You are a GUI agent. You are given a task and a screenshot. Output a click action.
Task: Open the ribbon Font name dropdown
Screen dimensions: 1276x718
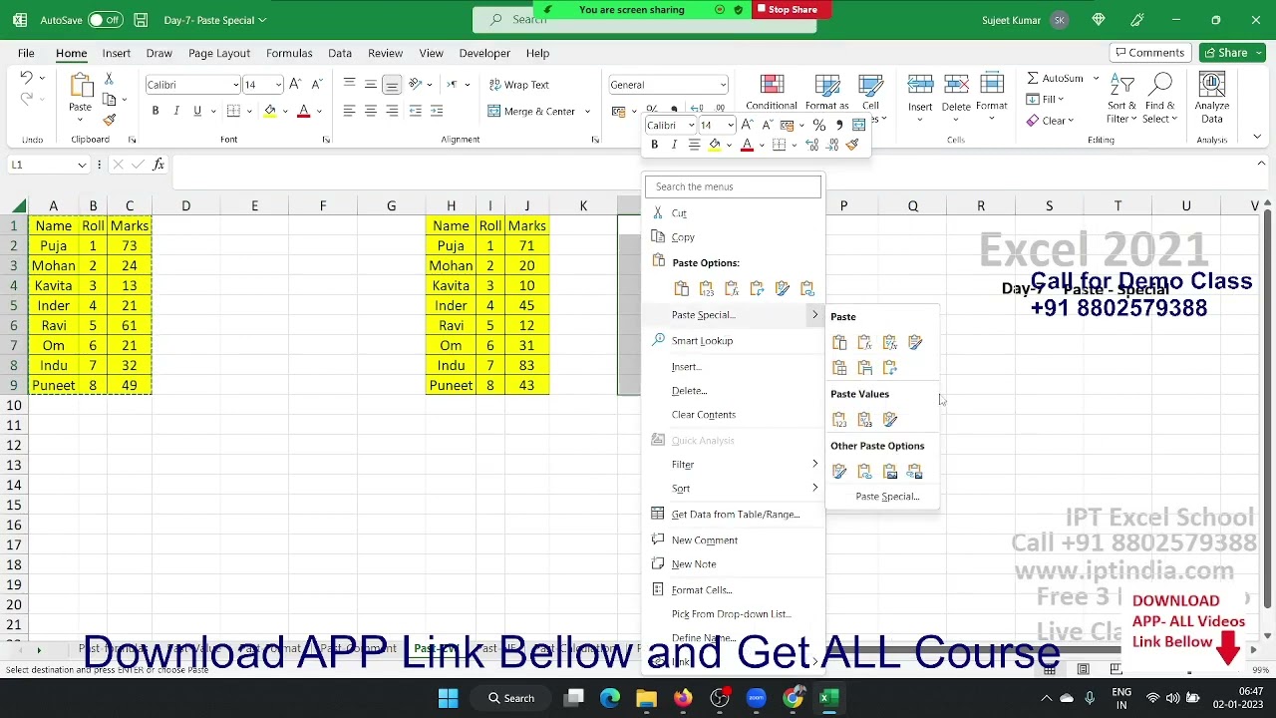click(x=236, y=85)
